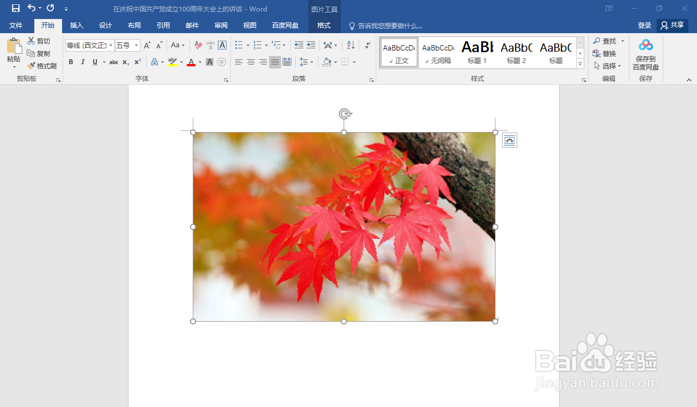Viewport: 697px width, 407px height.
Task: Increase the font size with A-up icon
Action: [x=147, y=46]
